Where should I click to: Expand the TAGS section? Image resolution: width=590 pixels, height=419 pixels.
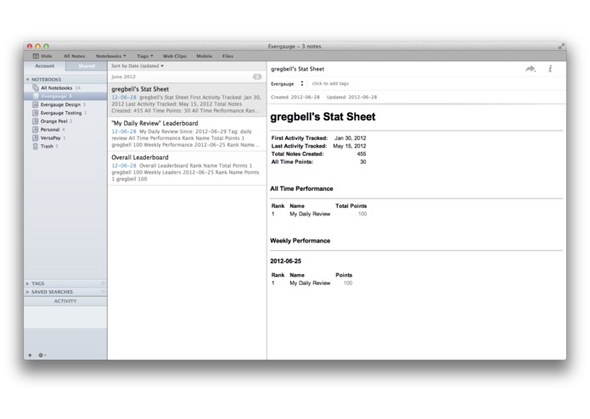(x=27, y=283)
